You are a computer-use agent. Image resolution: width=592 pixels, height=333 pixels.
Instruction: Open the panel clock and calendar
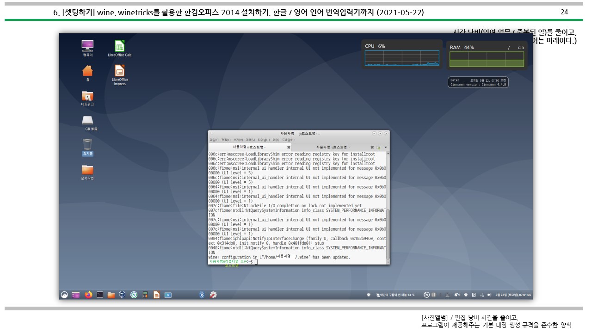(513, 295)
